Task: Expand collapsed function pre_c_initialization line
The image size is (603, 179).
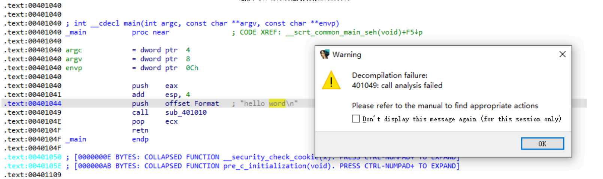Action: (231, 166)
